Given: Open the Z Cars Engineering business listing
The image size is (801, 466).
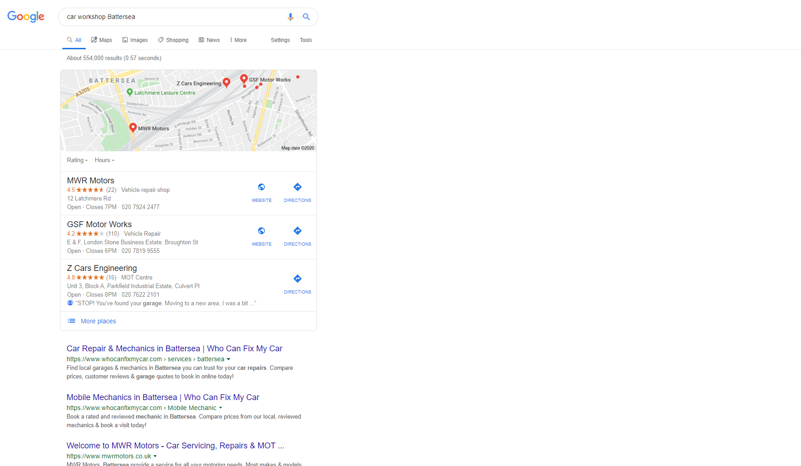Looking at the screenshot, I should [x=102, y=268].
